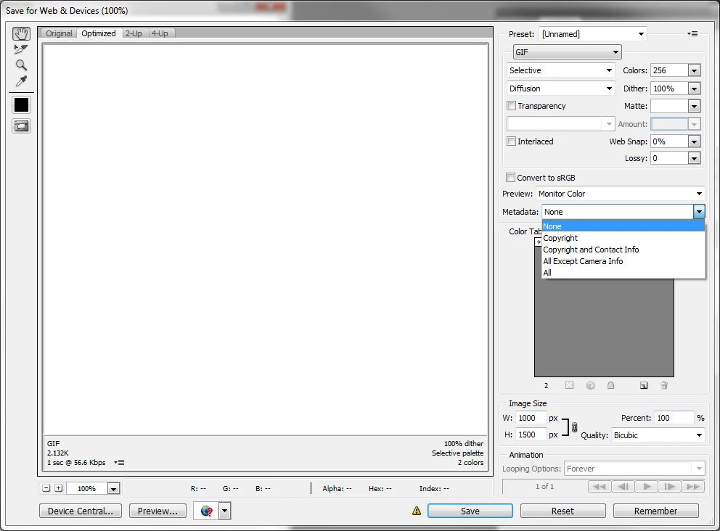
Task: Enable the Transparency checkbox
Action: point(511,106)
